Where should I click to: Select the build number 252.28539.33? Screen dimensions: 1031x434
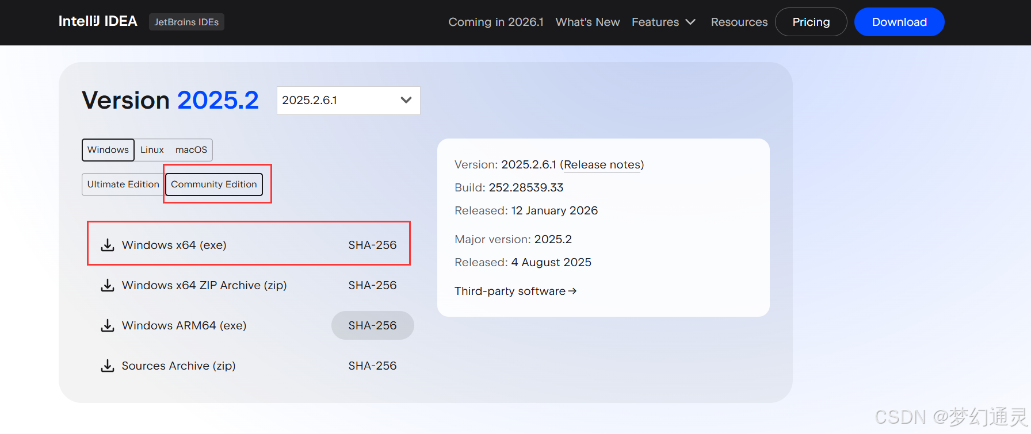[x=526, y=187]
